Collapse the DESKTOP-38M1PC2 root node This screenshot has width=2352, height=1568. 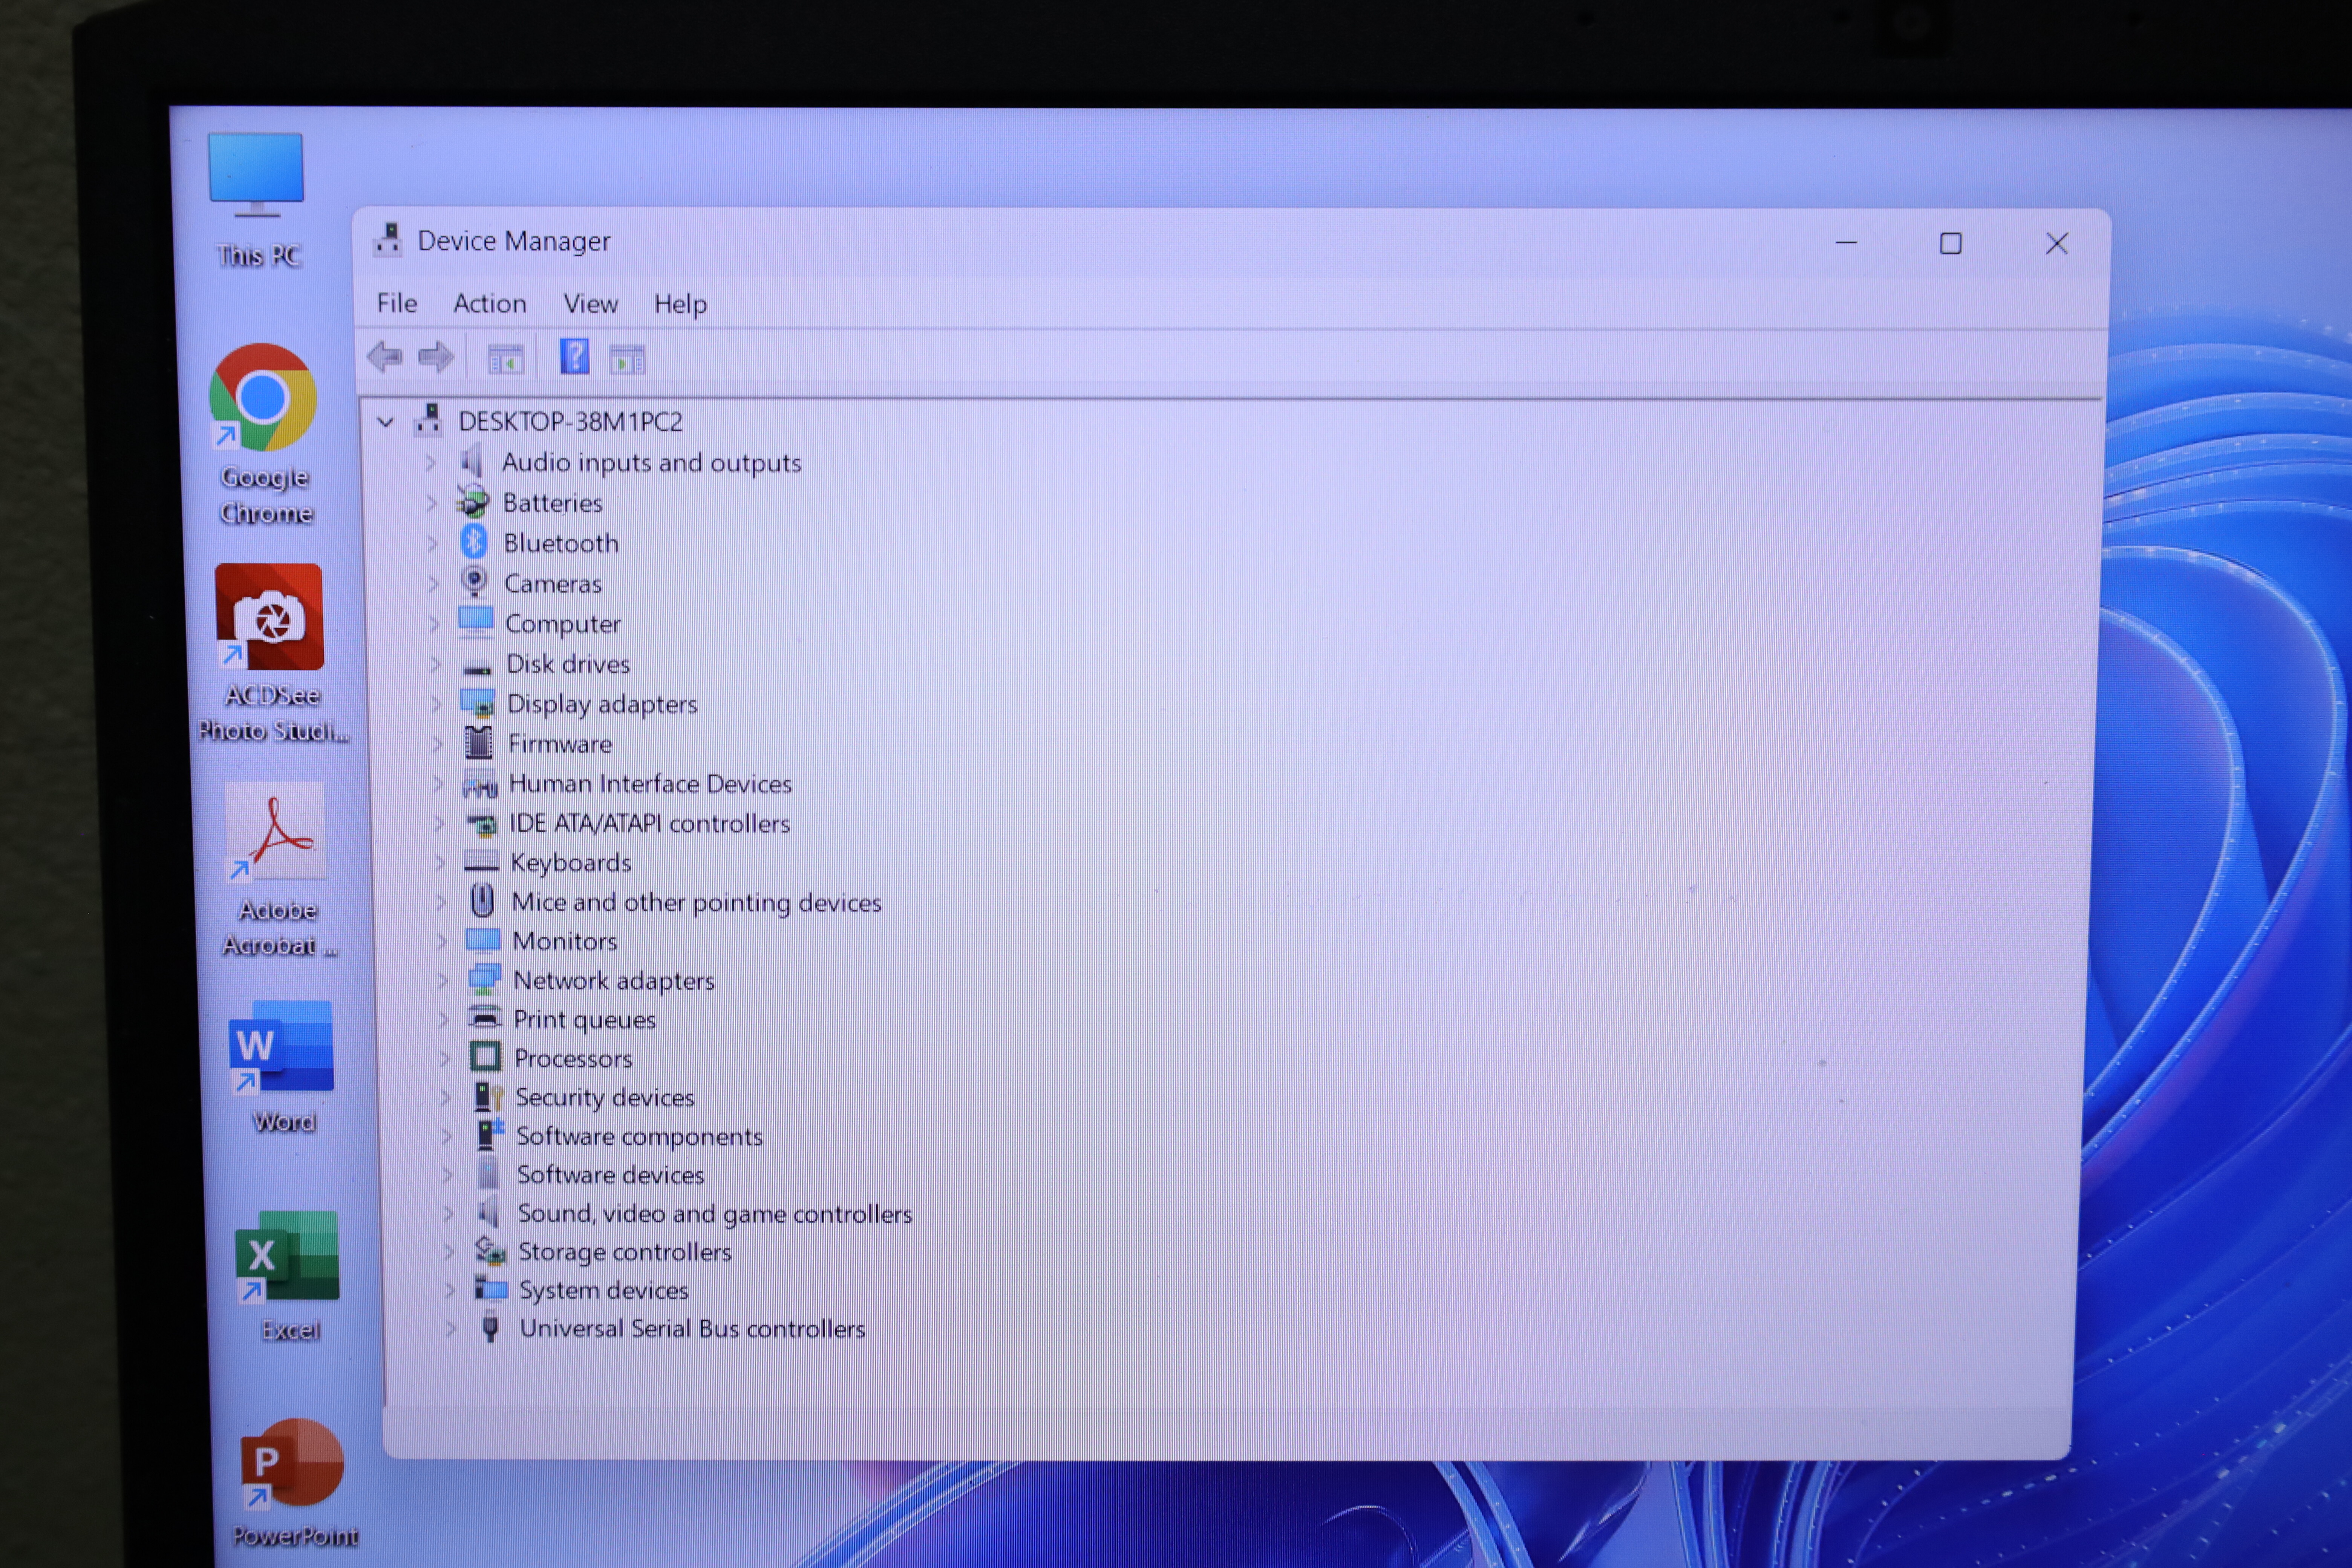coord(385,422)
